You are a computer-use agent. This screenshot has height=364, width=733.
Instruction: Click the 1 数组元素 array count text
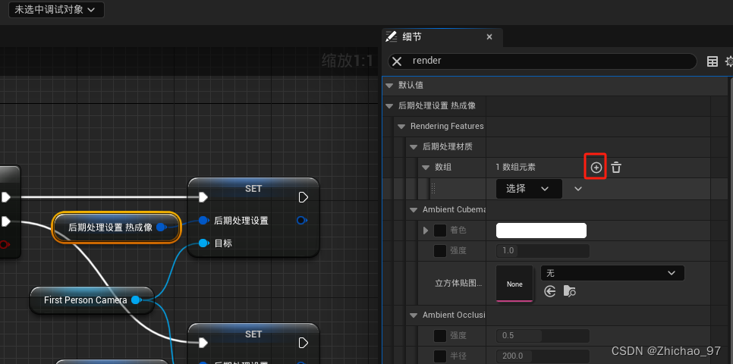pyautogui.click(x=516, y=168)
